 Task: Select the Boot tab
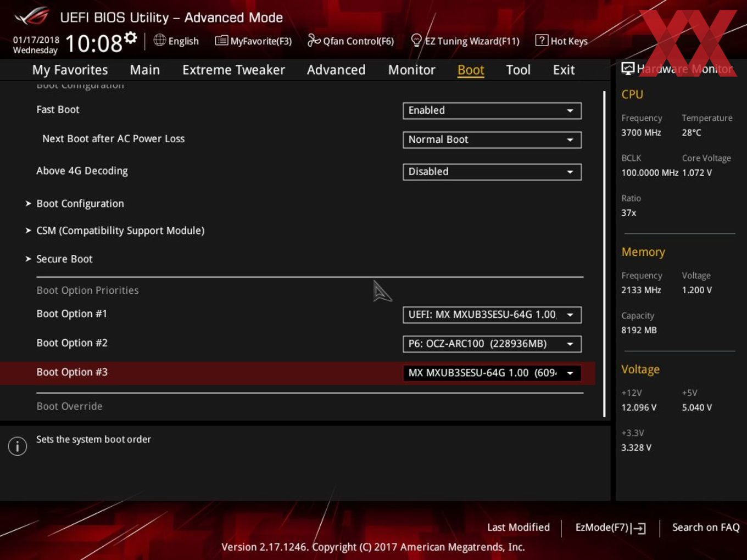pos(471,70)
